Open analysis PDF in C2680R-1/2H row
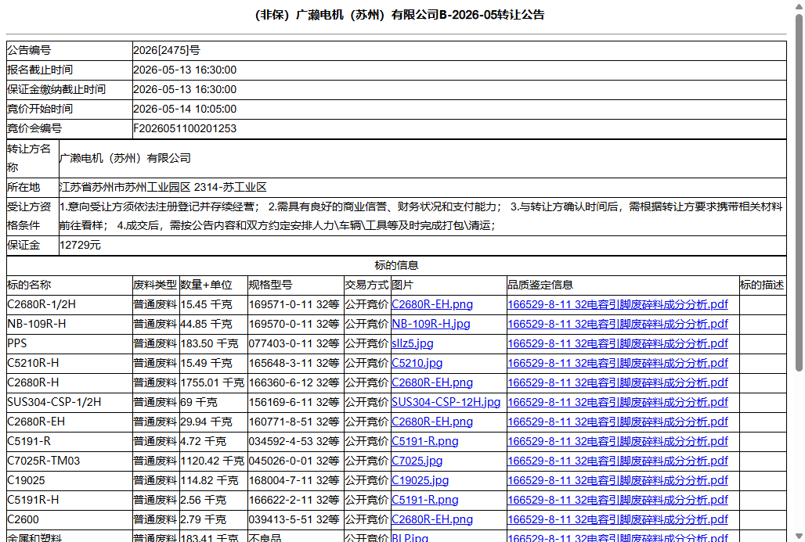805x542 pixels. 618,304
